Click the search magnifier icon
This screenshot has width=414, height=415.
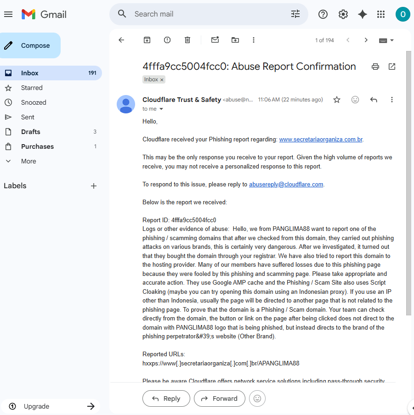[122, 14]
